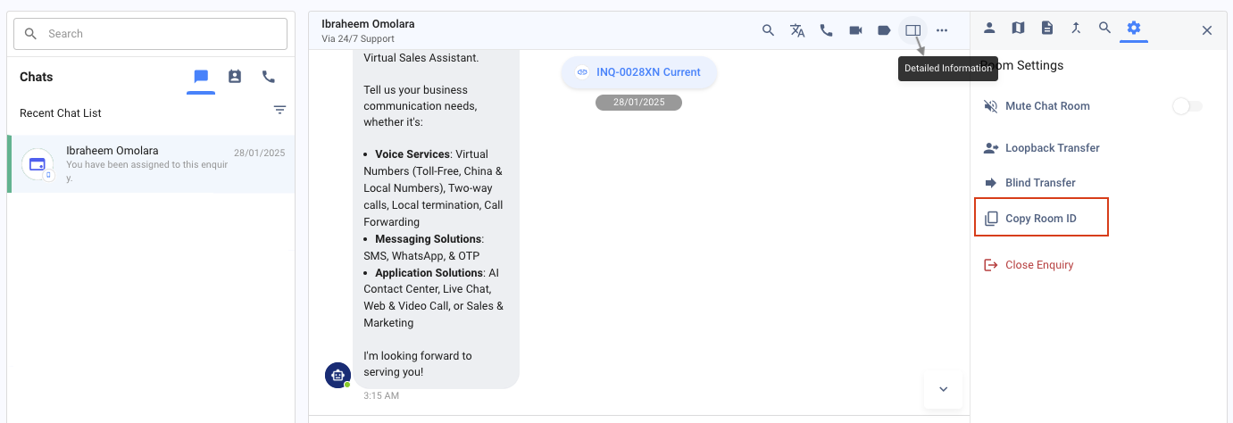Select Blind Transfer option
The height and width of the screenshot is (423, 1233).
point(1040,183)
